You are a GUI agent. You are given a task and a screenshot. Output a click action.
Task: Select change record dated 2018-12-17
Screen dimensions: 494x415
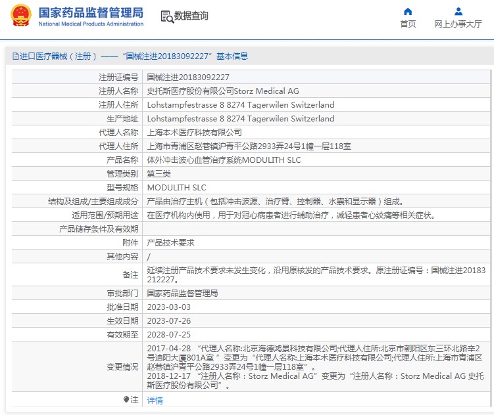click(315, 380)
